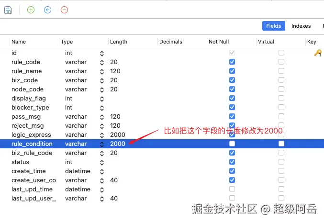Open type selector for display_flag

click(102, 99)
